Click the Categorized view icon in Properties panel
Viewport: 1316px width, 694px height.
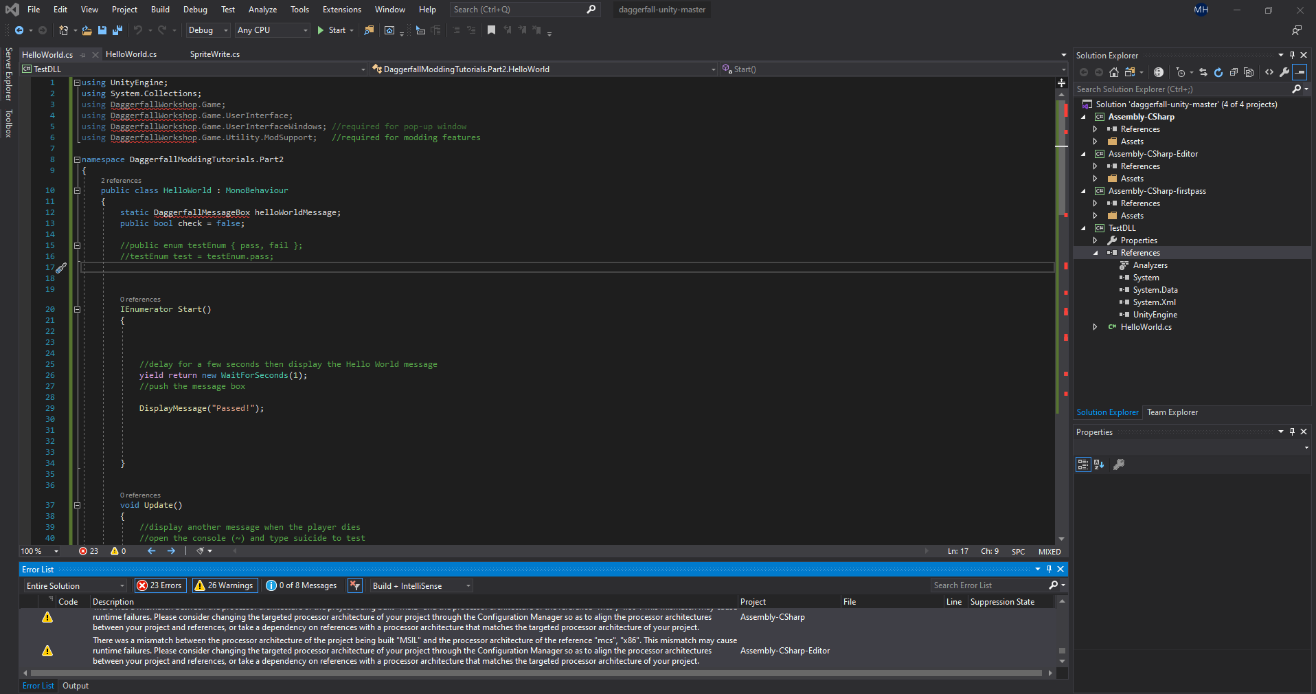pyautogui.click(x=1083, y=464)
